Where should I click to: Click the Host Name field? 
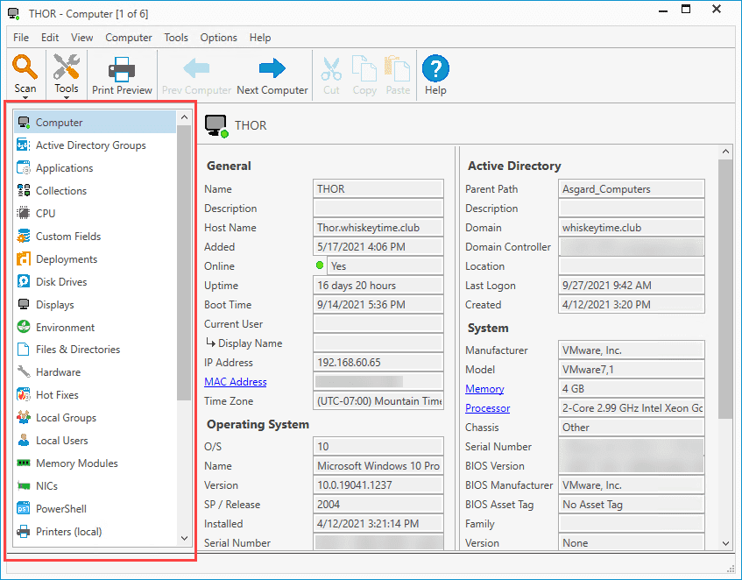click(378, 228)
